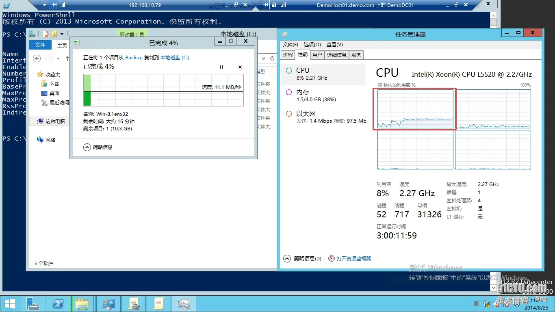Viewport: 555px width, 312px height.
Task: Click the Properties icon in quick access toolbar
Action: tap(46, 34)
